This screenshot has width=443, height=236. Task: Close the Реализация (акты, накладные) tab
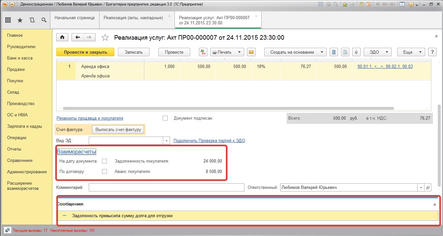pos(169,16)
